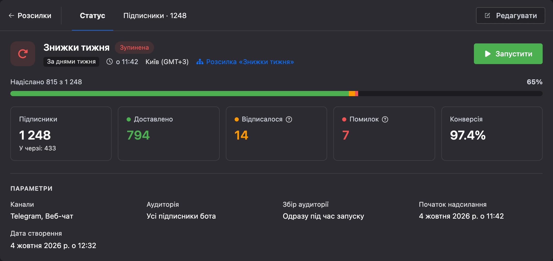Open the help icon next to Відписалося
The width and height of the screenshot is (553, 261).
point(289,119)
